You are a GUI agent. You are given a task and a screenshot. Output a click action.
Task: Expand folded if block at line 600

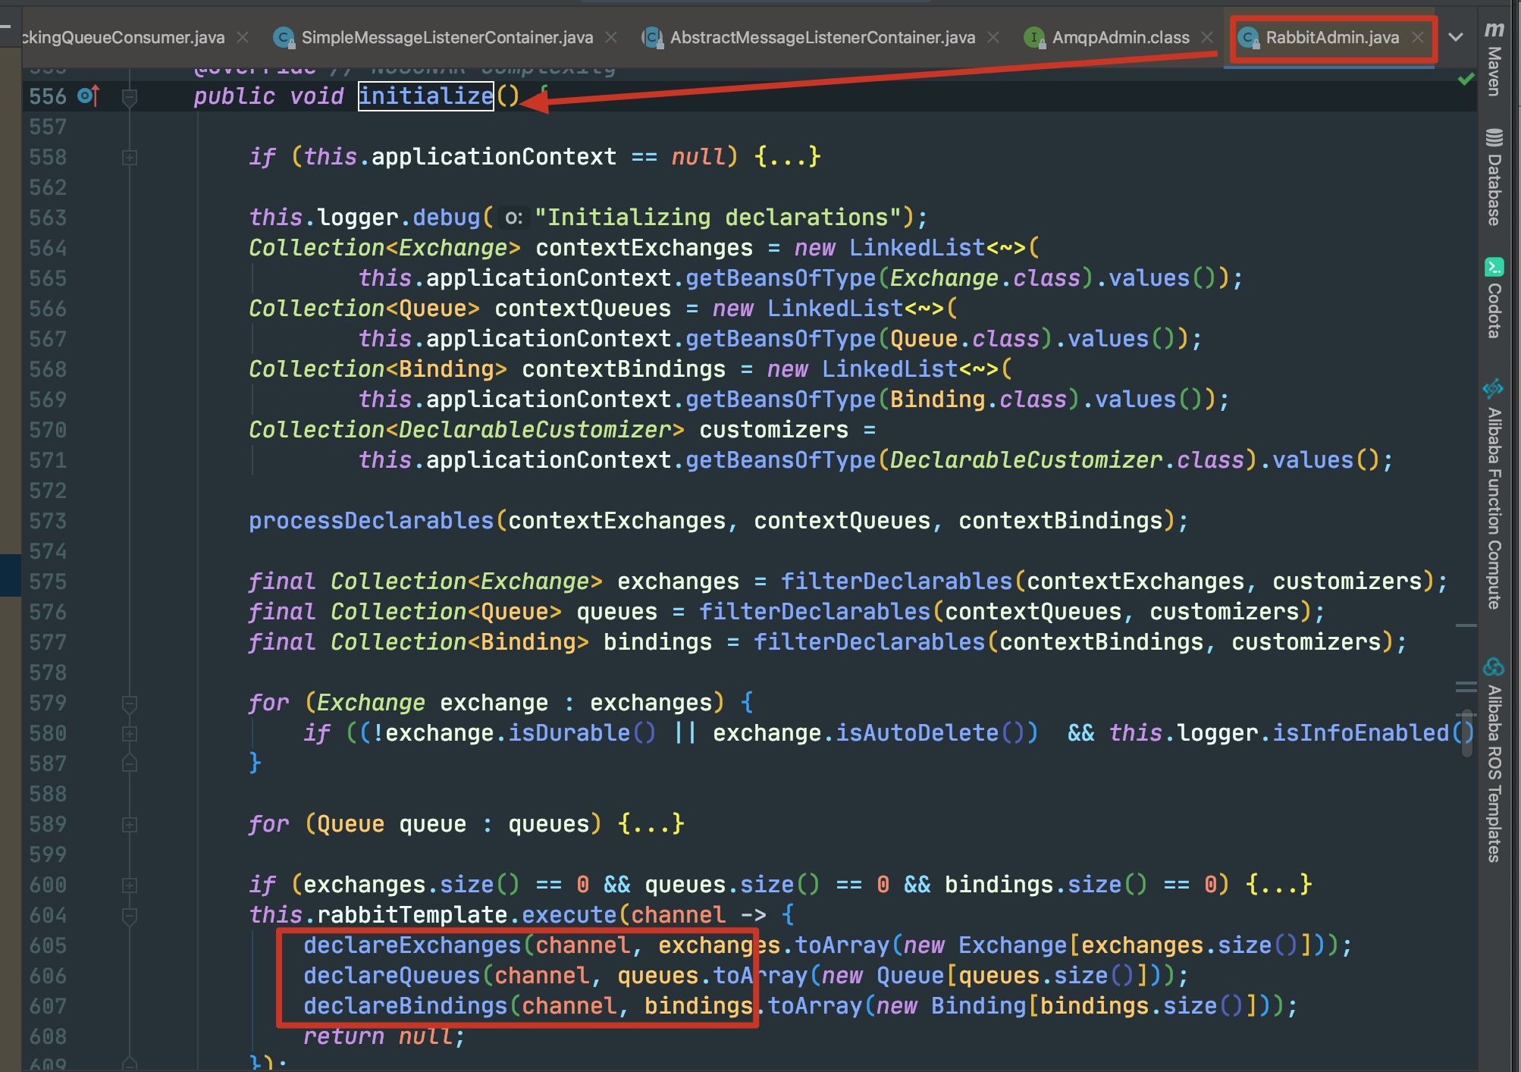130,885
